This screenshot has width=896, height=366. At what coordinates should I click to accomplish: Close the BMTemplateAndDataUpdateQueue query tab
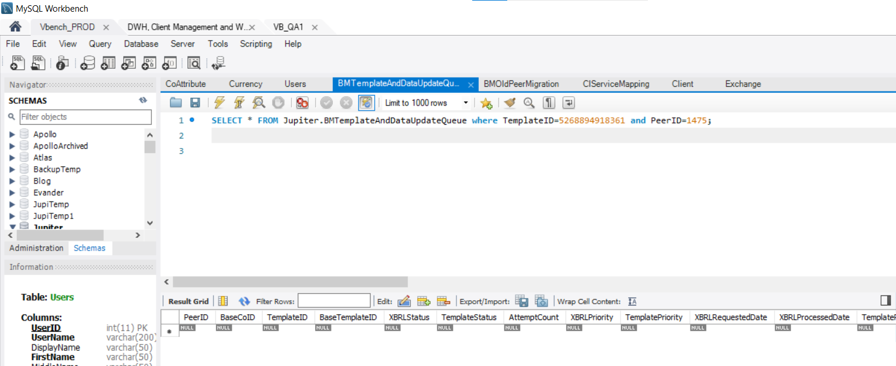click(x=471, y=85)
